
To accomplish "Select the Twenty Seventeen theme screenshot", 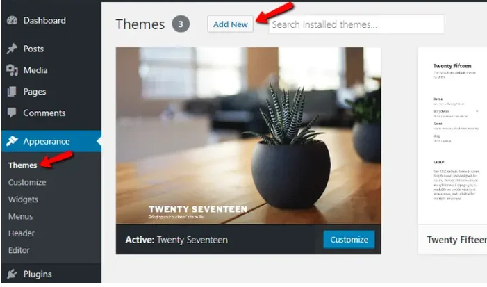I will click(249, 136).
